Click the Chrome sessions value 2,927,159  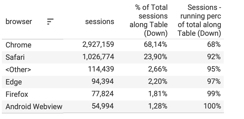coord(98,45)
